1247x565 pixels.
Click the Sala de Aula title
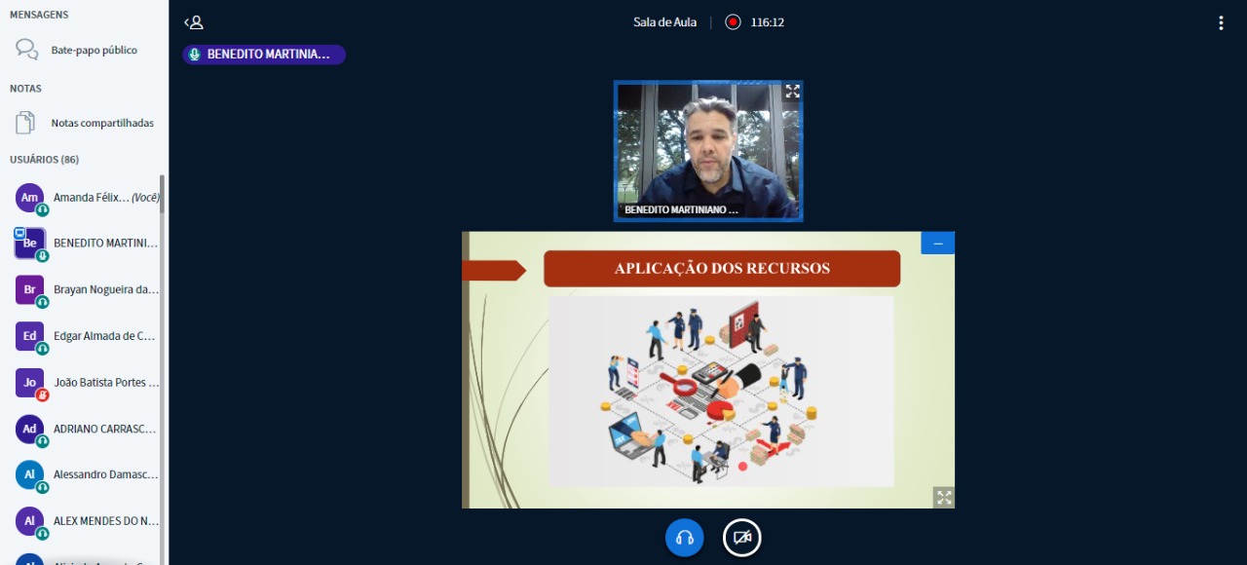665,22
